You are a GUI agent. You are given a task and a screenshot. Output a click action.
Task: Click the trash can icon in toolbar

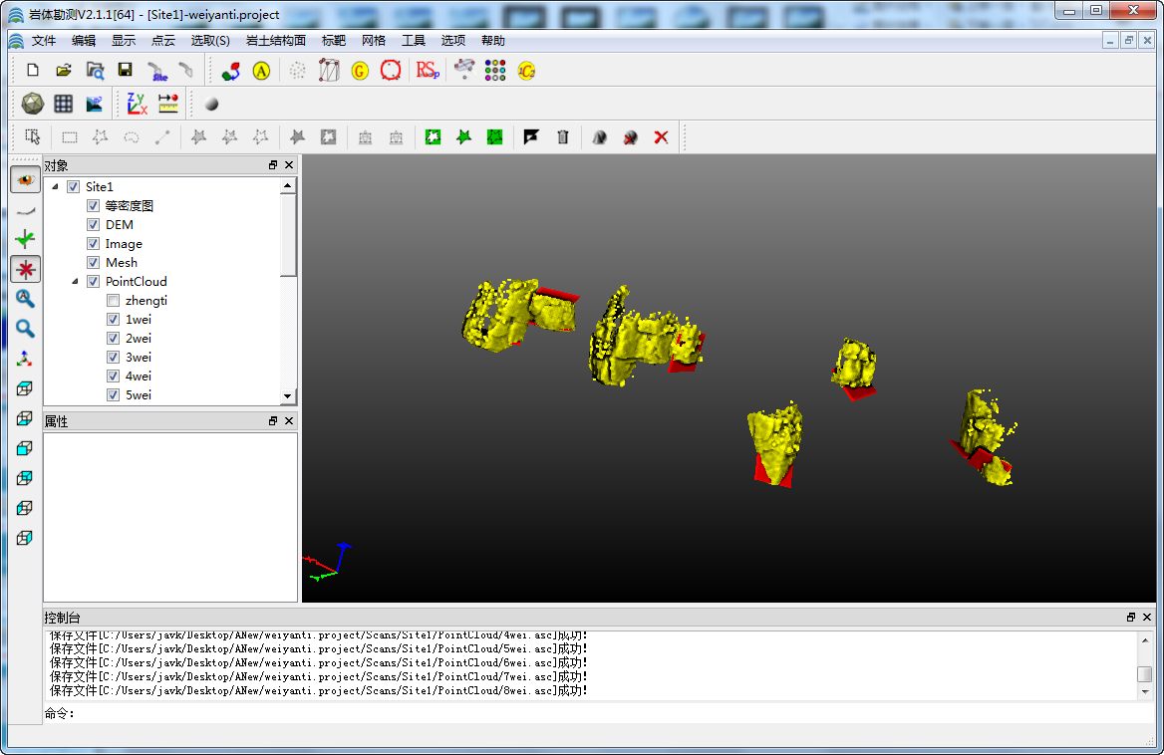click(563, 137)
